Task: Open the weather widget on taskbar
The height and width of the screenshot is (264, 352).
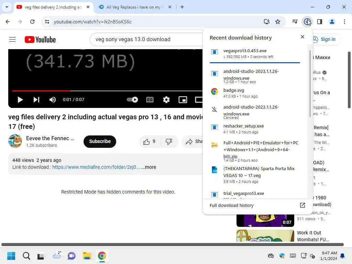Action: pos(57,256)
